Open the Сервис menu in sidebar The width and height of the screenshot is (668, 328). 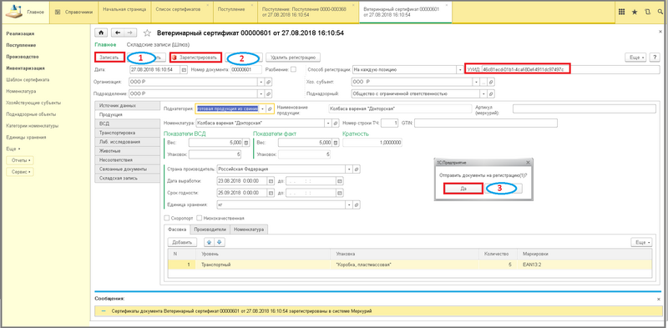tap(20, 172)
